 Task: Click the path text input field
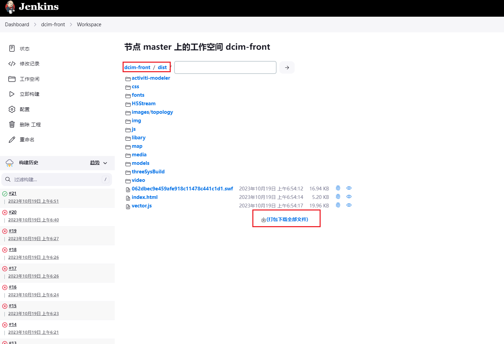[225, 67]
